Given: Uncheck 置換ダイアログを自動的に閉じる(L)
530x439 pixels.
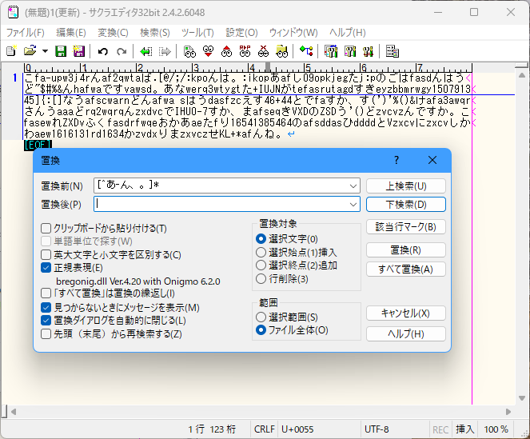Looking at the screenshot, I should (x=46, y=321).
